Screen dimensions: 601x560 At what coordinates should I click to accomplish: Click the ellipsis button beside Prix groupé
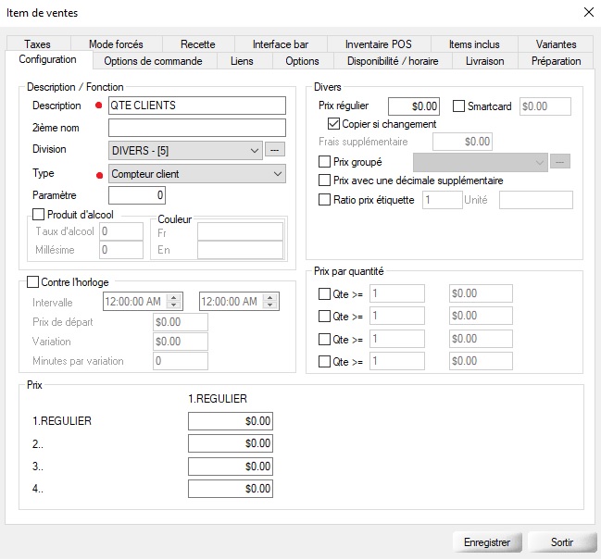pos(560,162)
